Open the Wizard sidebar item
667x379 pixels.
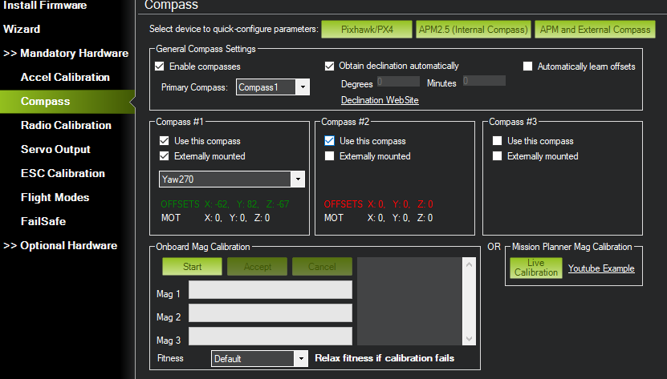(x=22, y=29)
